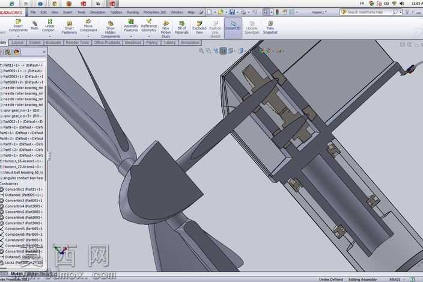The width and height of the screenshot is (423, 282).
Task: Open the Insert menu
Action: (67, 12)
